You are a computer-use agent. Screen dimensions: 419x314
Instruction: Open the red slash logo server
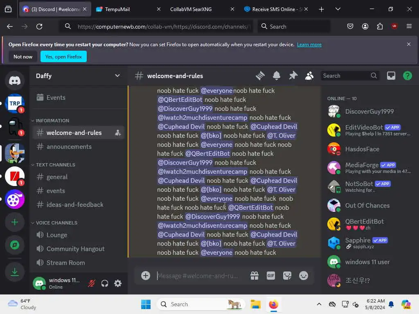[x=15, y=176]
